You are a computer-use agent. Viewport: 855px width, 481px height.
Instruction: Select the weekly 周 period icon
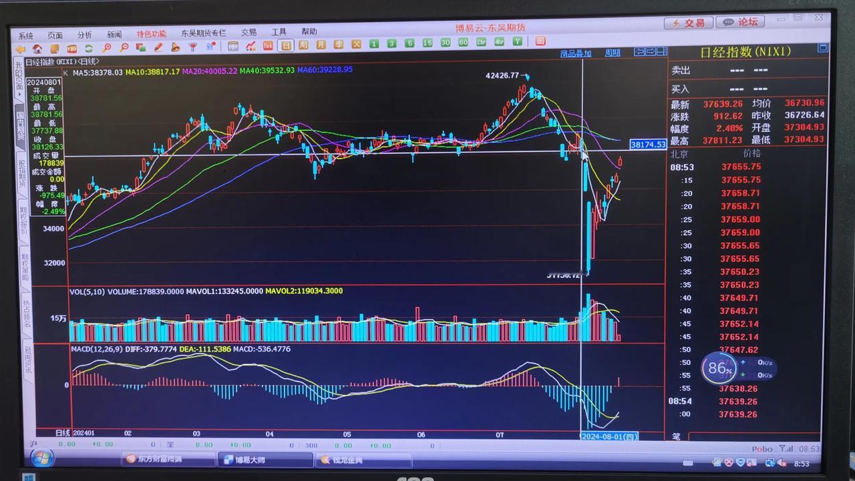point(303,45)
